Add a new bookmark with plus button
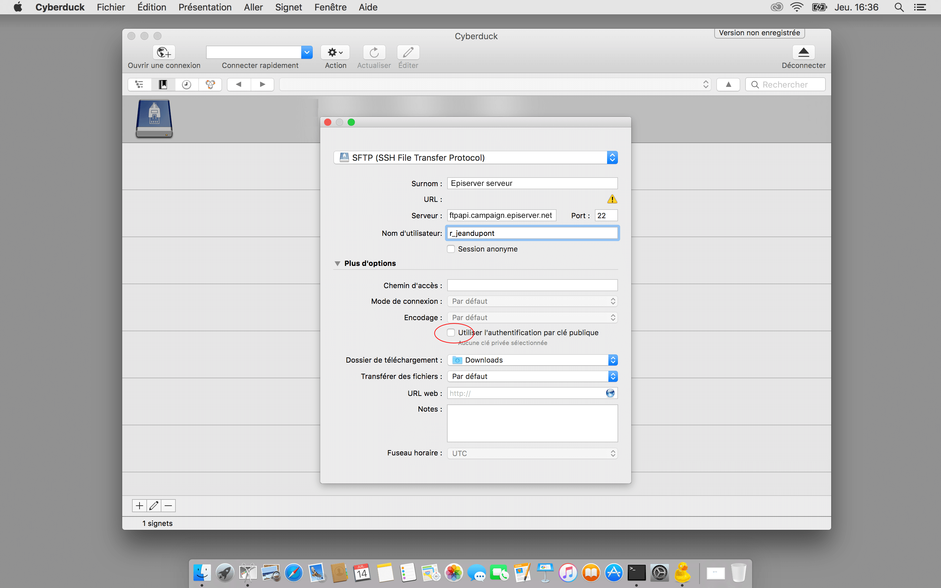The height and width of the screenshot is (588, 941). [139, 506]
